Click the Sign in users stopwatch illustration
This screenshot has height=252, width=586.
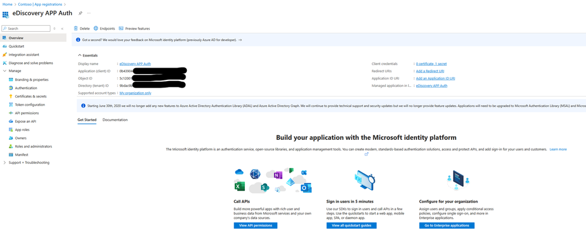tap(365, 180)
